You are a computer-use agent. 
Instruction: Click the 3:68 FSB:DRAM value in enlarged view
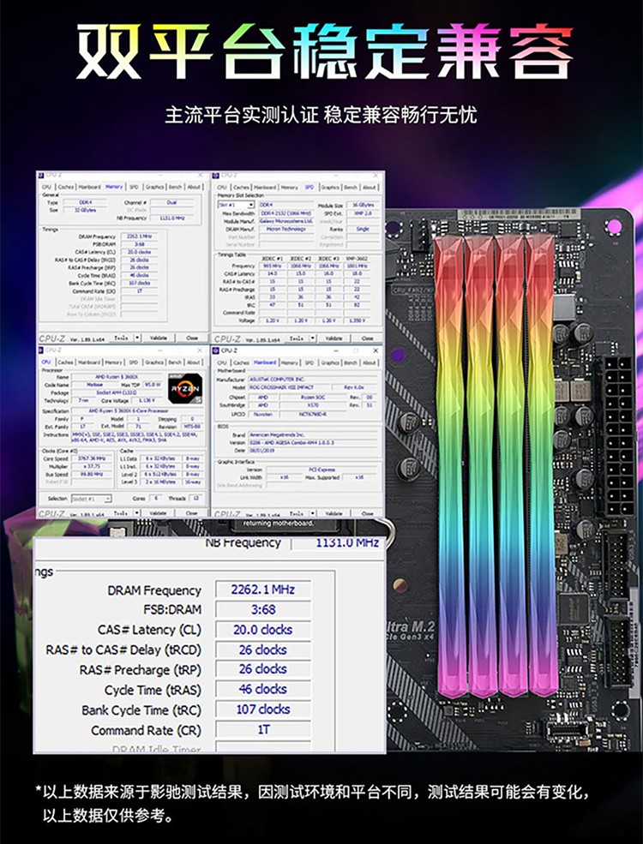click(x=263, y=610)
